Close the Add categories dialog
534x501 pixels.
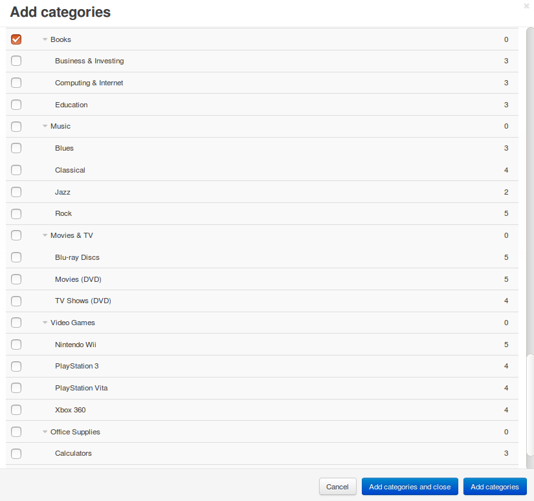point(526,6)
